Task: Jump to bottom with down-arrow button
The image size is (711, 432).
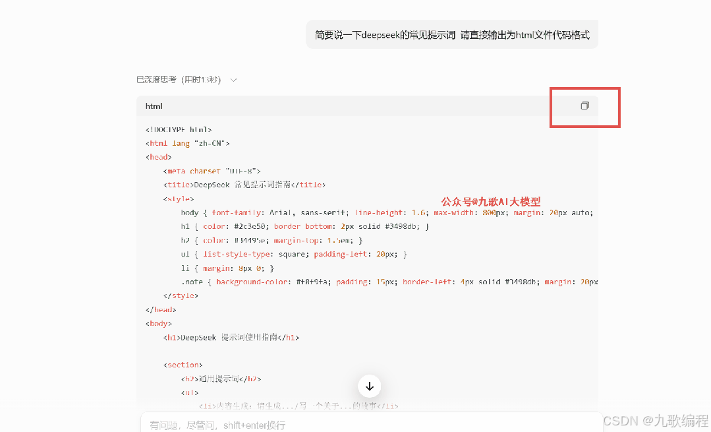Action: coord(369,386)
